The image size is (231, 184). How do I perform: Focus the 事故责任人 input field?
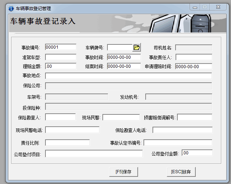click(194, 57)
